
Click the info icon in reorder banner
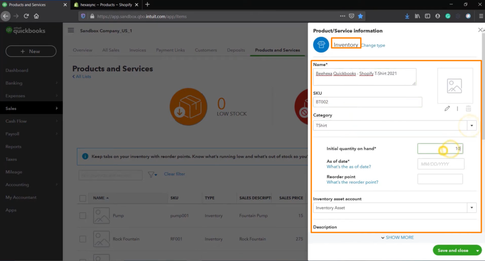[x=85, y=157]
